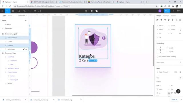Switch to Aplikasi – Figma browser tab
The image size is (183, 103).
[x=129, y=2]
